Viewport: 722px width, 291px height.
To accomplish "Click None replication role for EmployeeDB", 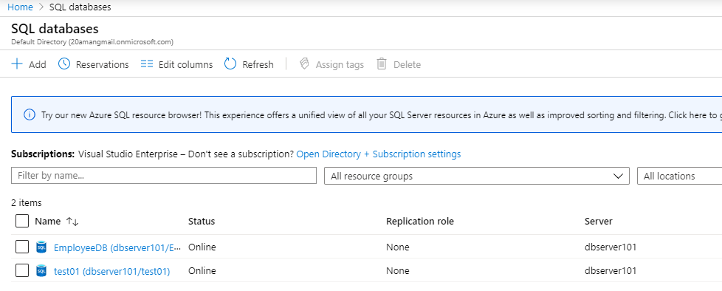I will 398,247.
